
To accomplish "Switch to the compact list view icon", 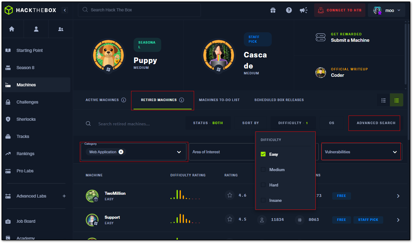I will click(x=384, y=100).
